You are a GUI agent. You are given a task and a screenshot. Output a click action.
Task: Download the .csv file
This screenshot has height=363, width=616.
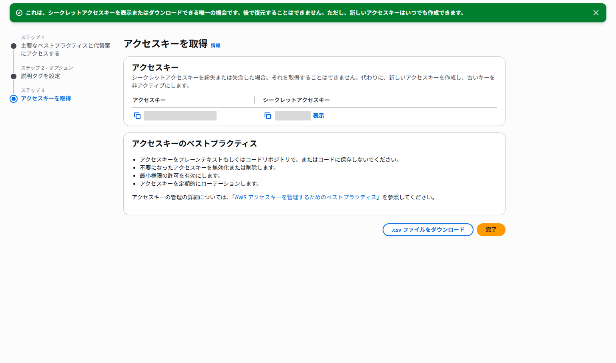pyautogui.click(x=427, y=230)
